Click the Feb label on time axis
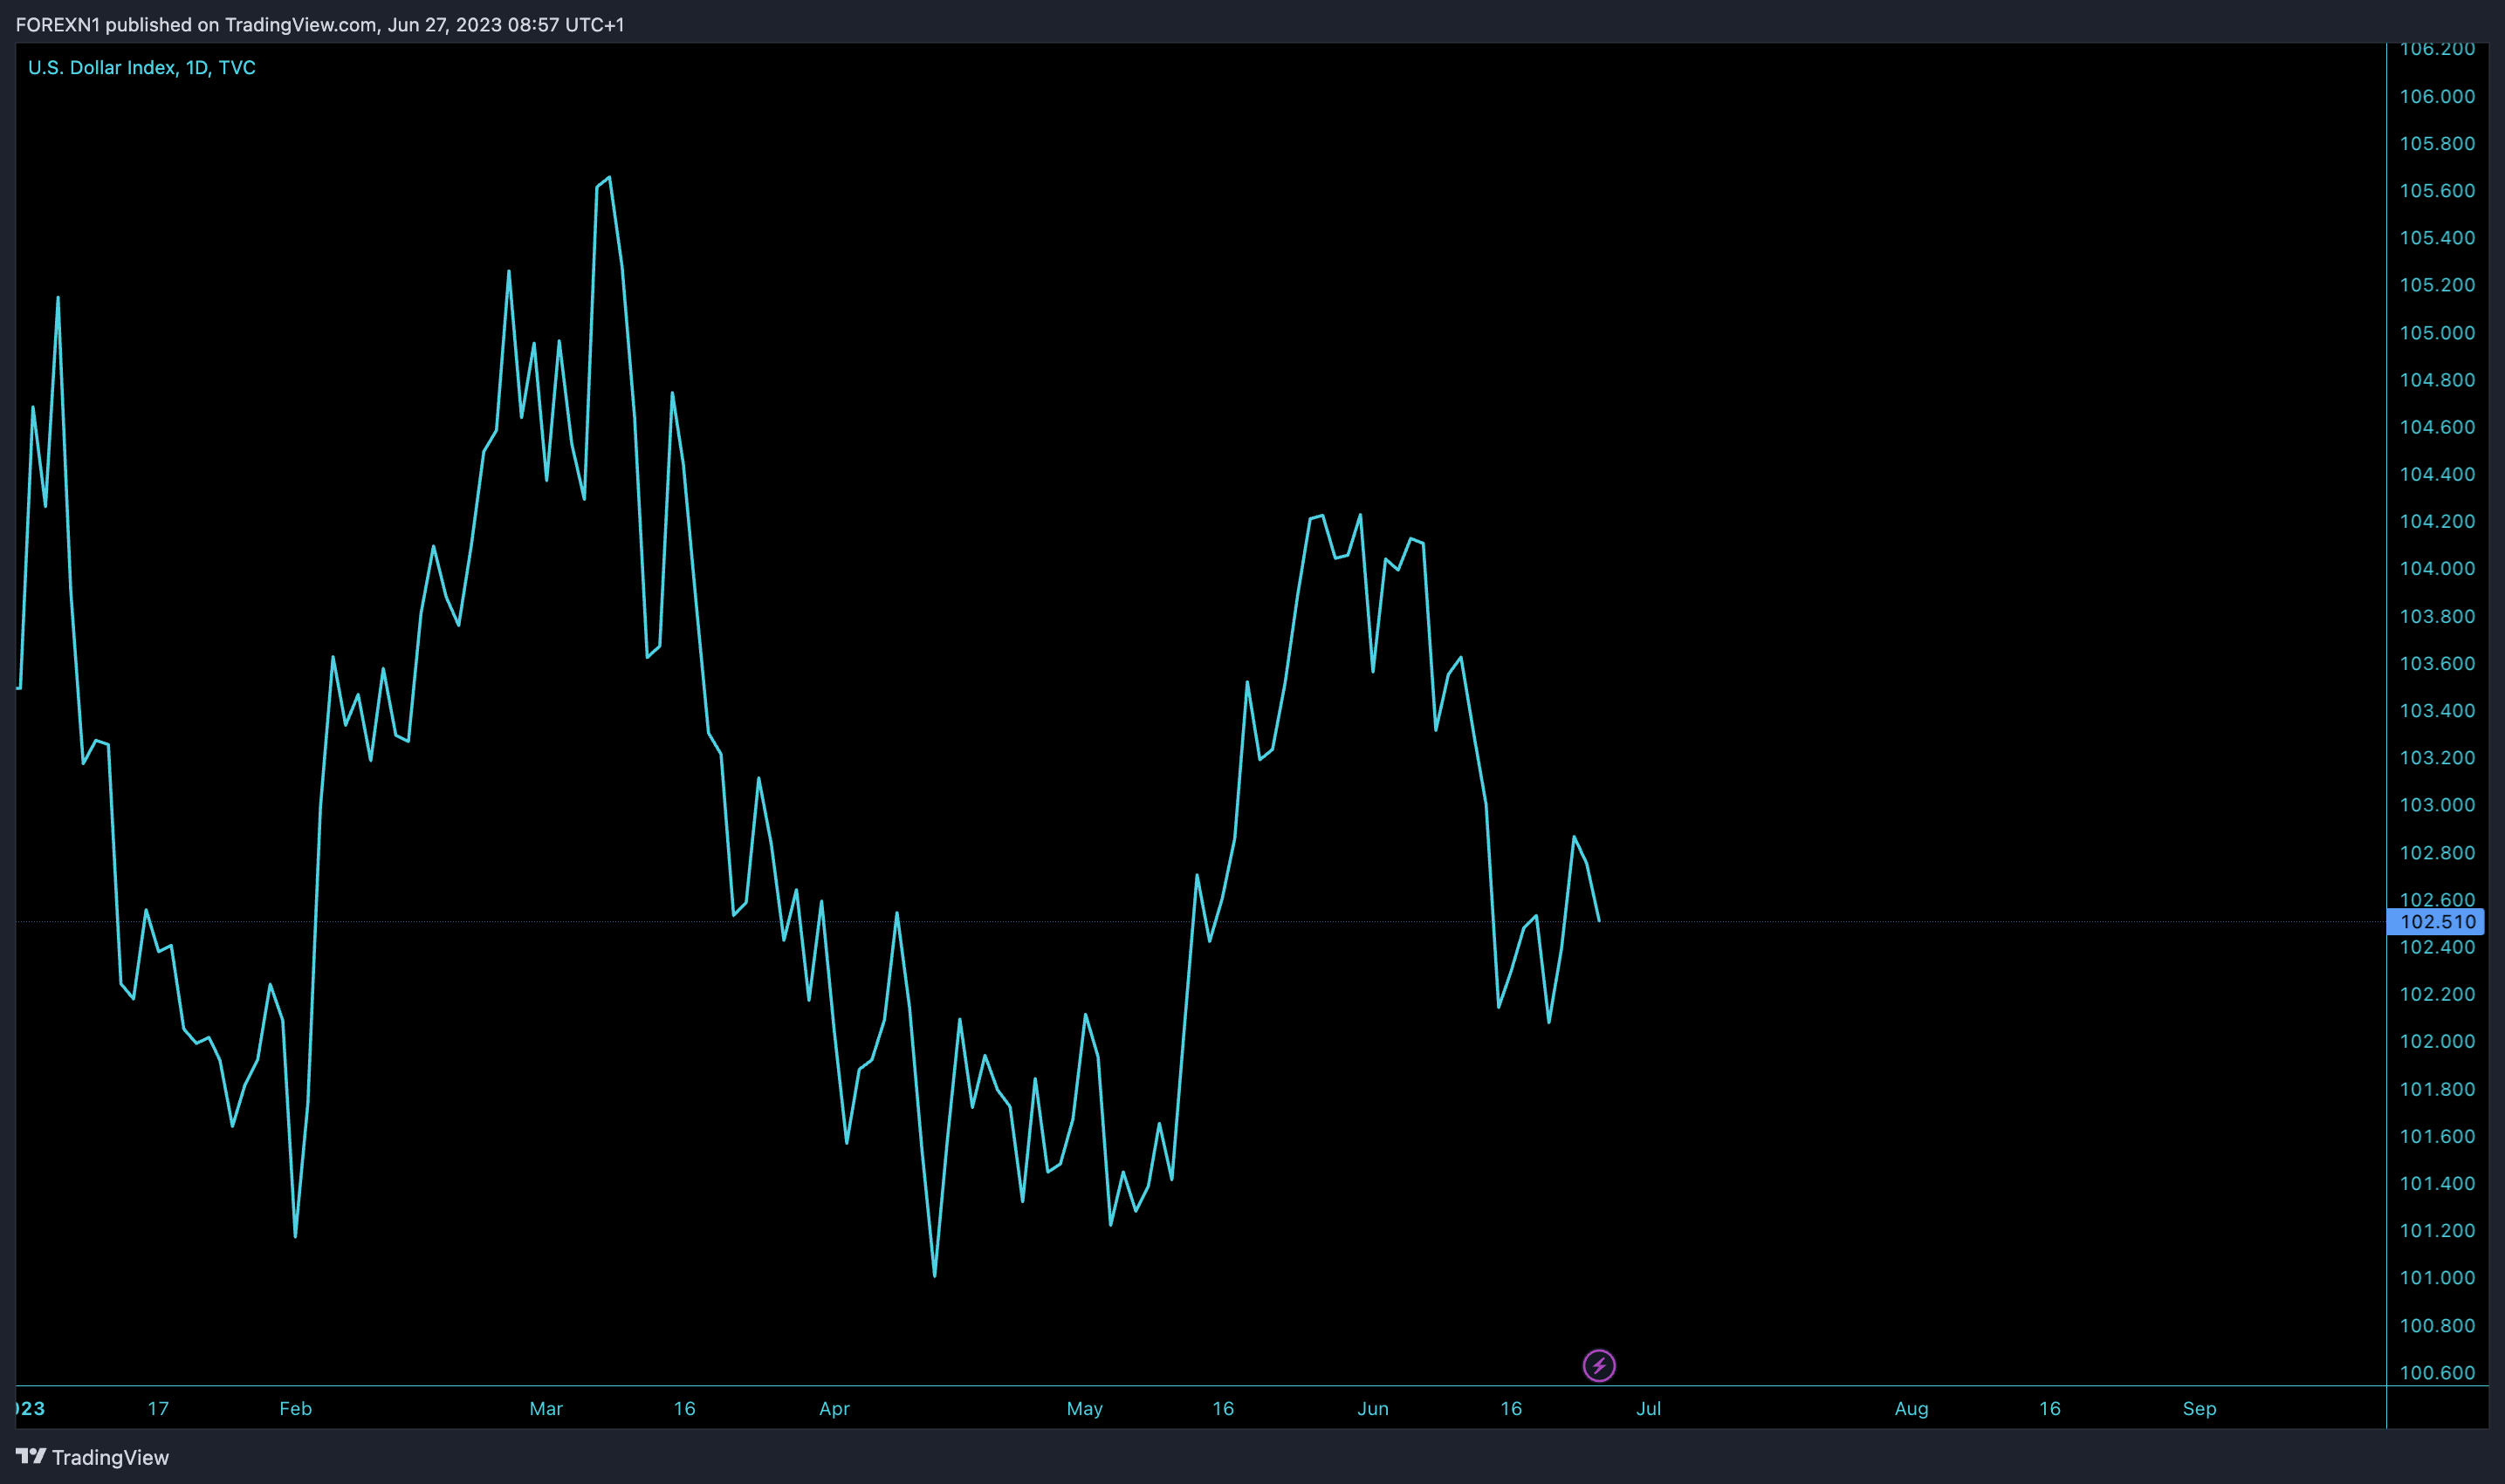This screenshot has height=1484, width=2505. (296, 1408)
